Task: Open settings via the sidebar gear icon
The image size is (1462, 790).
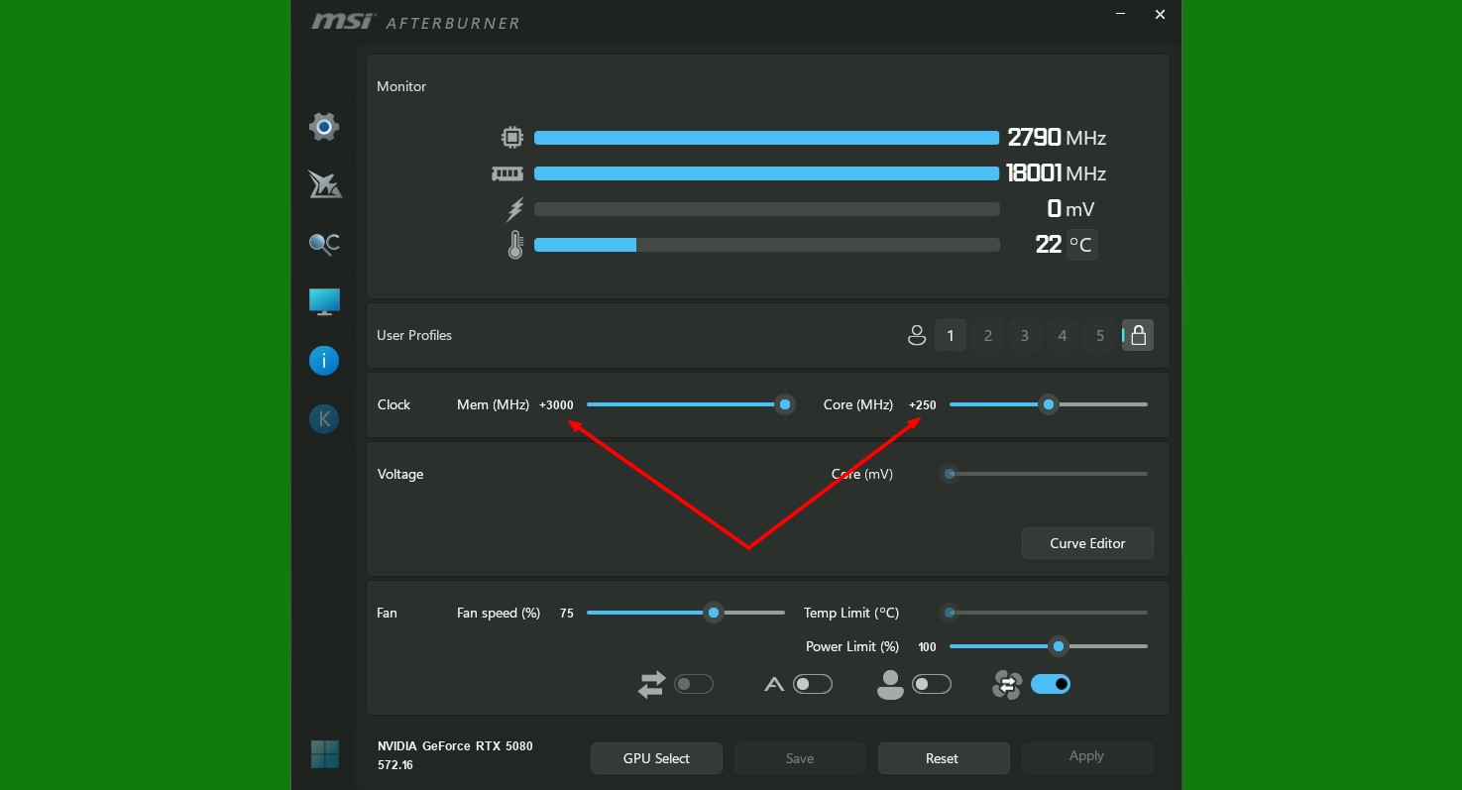Action: click(324, 127)
